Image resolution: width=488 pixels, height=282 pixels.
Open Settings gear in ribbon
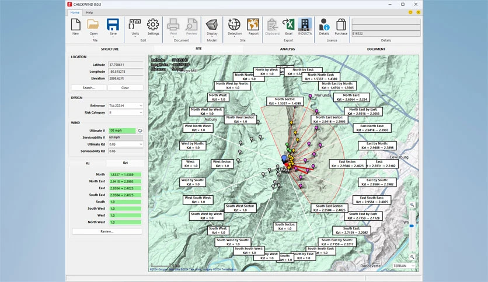pos(153,24)
